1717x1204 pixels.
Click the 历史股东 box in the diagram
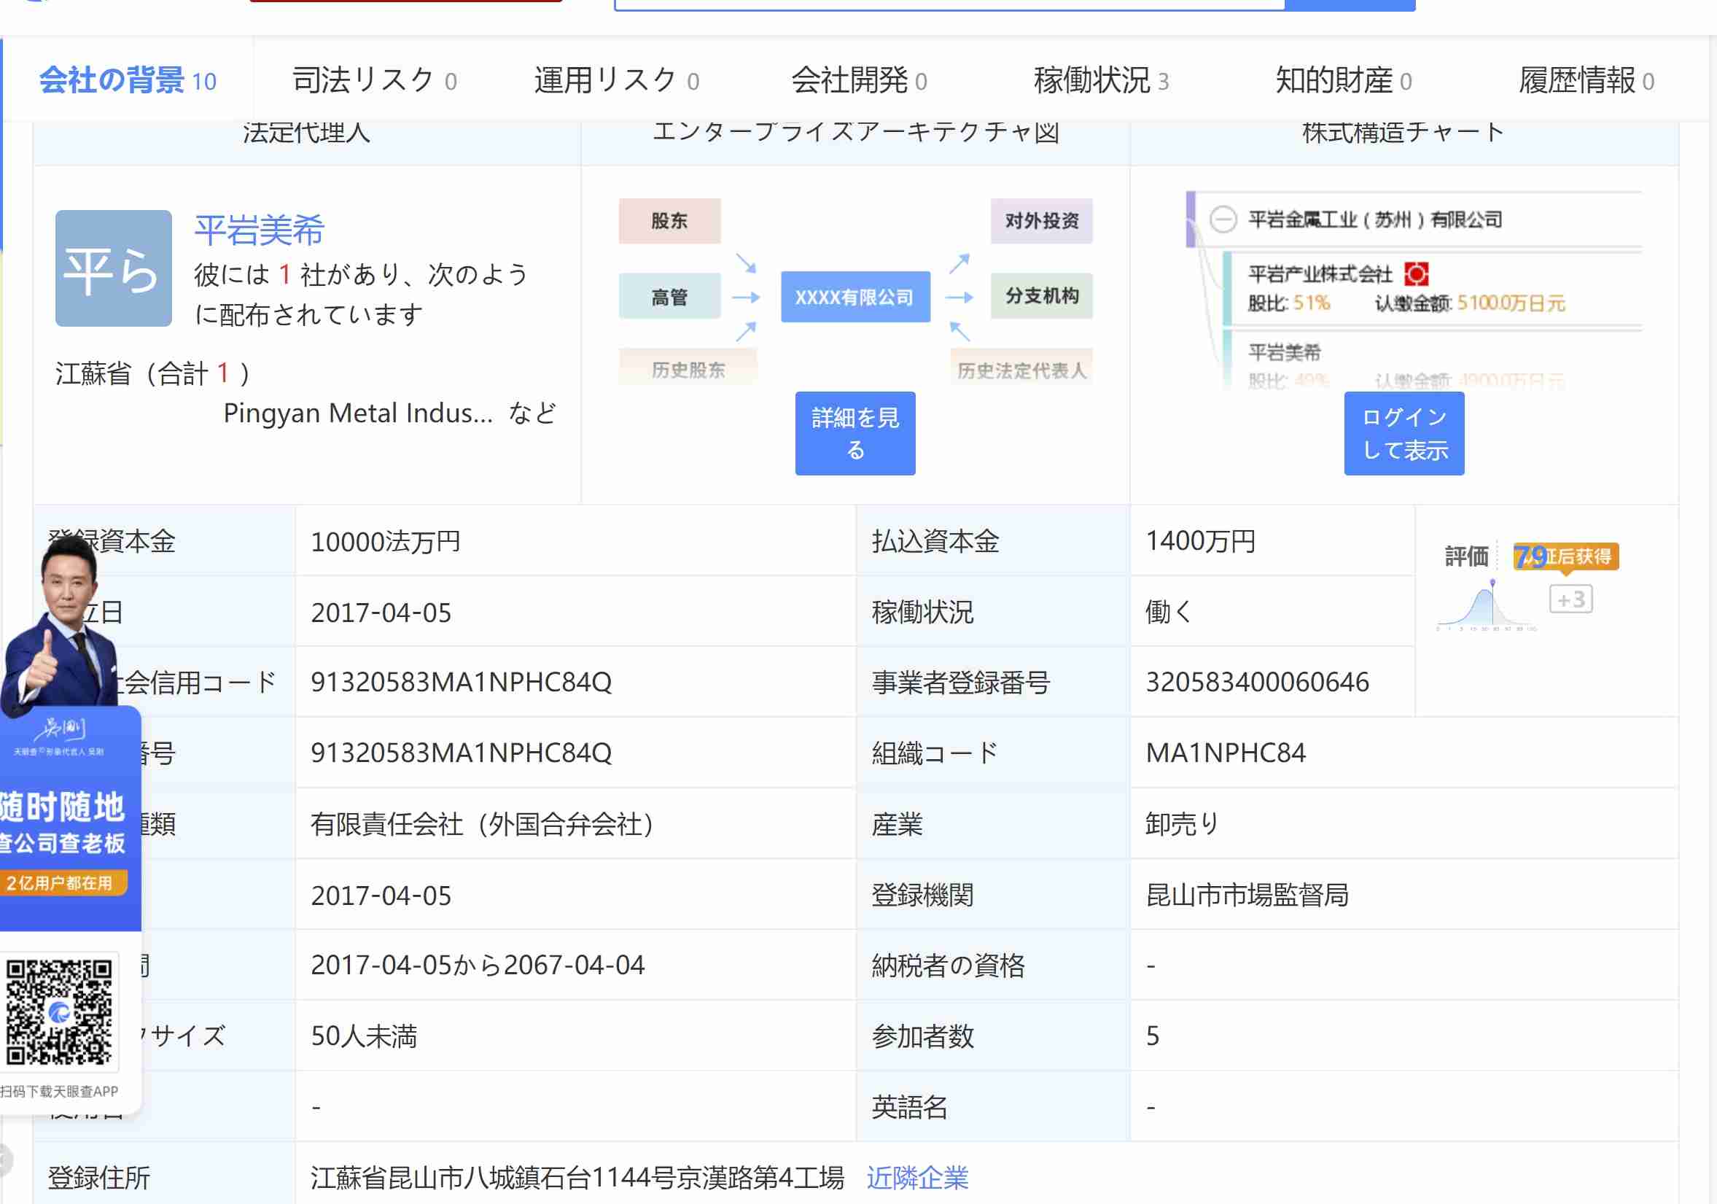tap(688, 369)
